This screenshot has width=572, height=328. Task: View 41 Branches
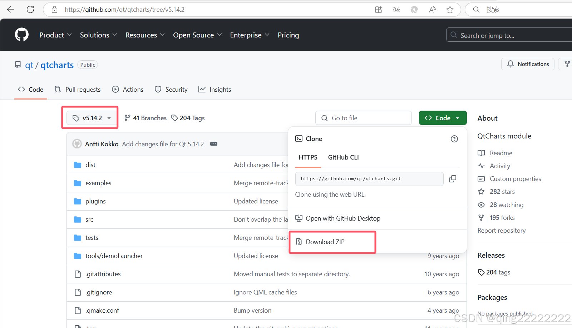[x=146, y=118]
